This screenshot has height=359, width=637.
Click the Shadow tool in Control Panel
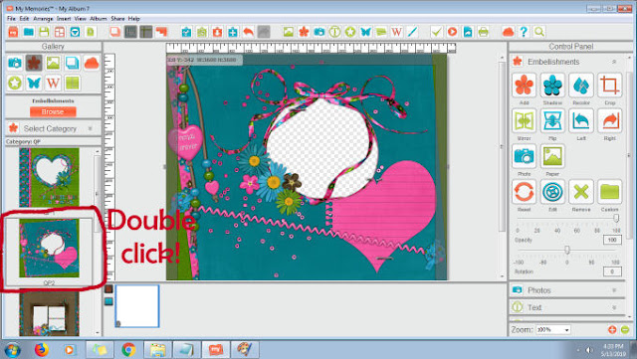point(552,86)
